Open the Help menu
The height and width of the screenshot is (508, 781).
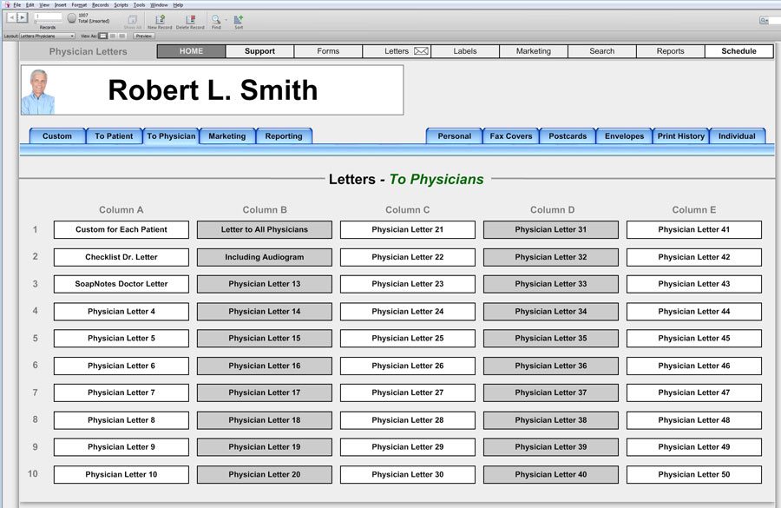[178, 4]
